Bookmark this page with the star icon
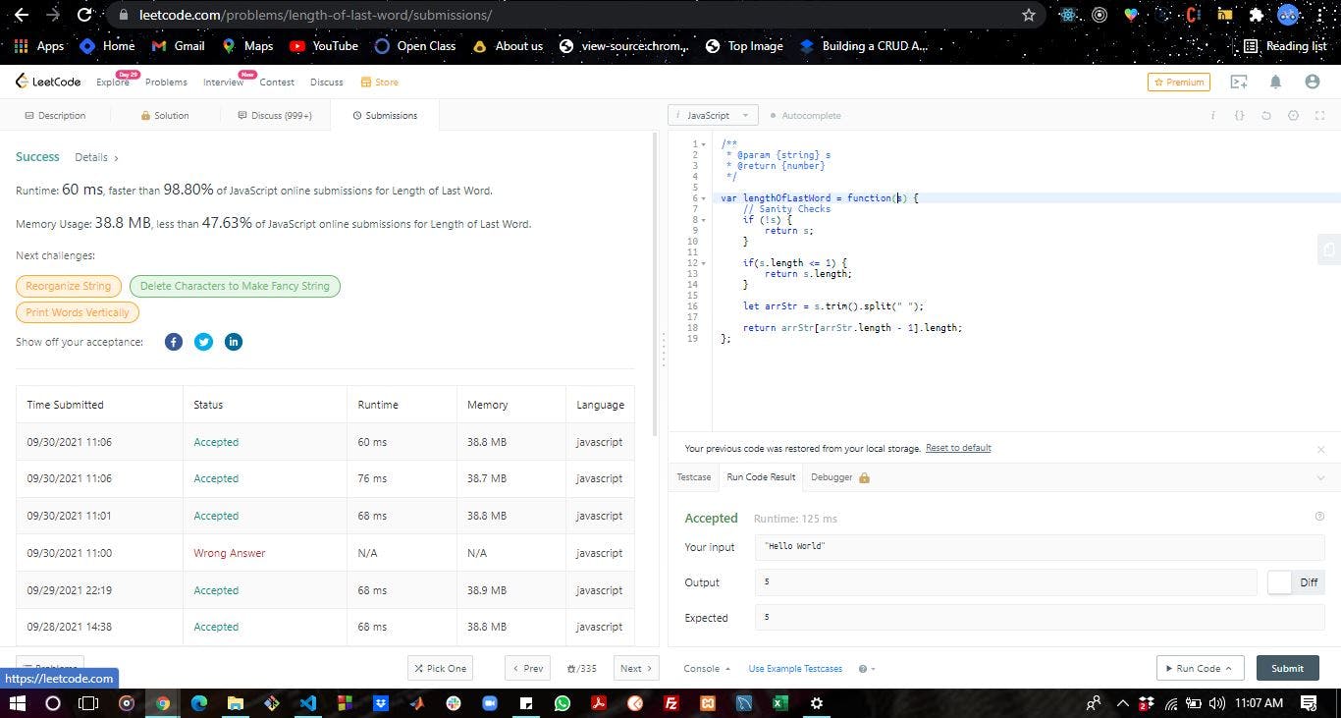The image size is (1341, 718). pyautogui.click(x=1029, y=15)
